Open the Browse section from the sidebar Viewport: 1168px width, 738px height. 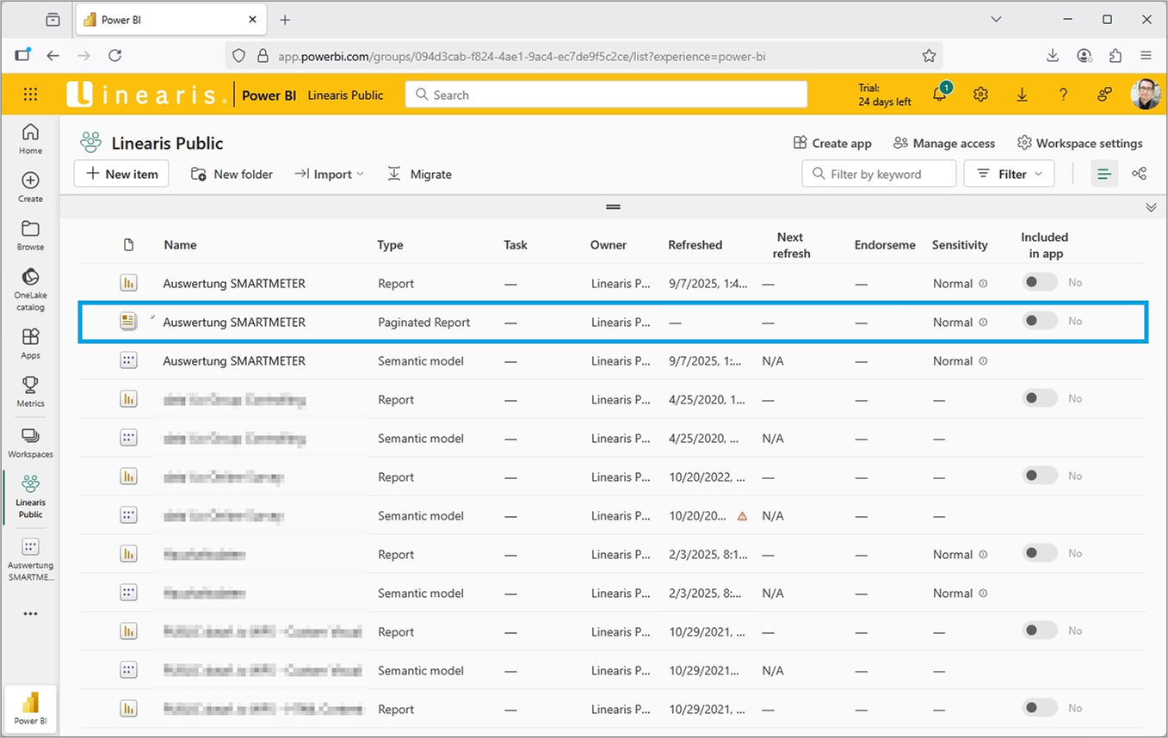[30, 234]
